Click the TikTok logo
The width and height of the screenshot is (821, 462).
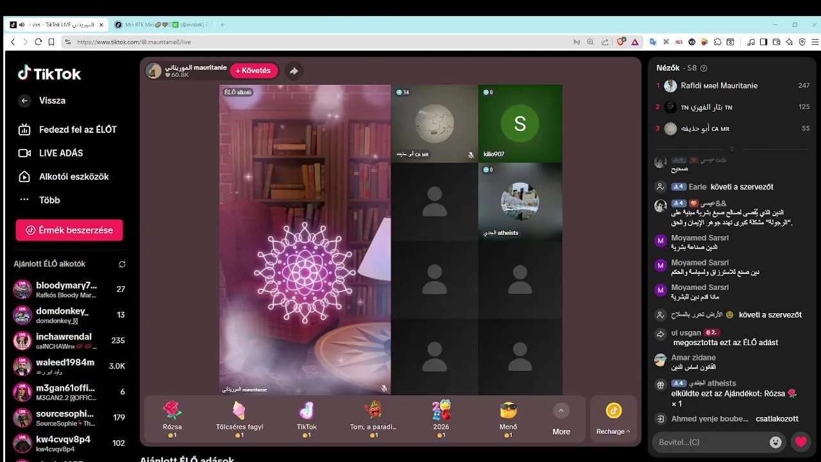point(49,73)
